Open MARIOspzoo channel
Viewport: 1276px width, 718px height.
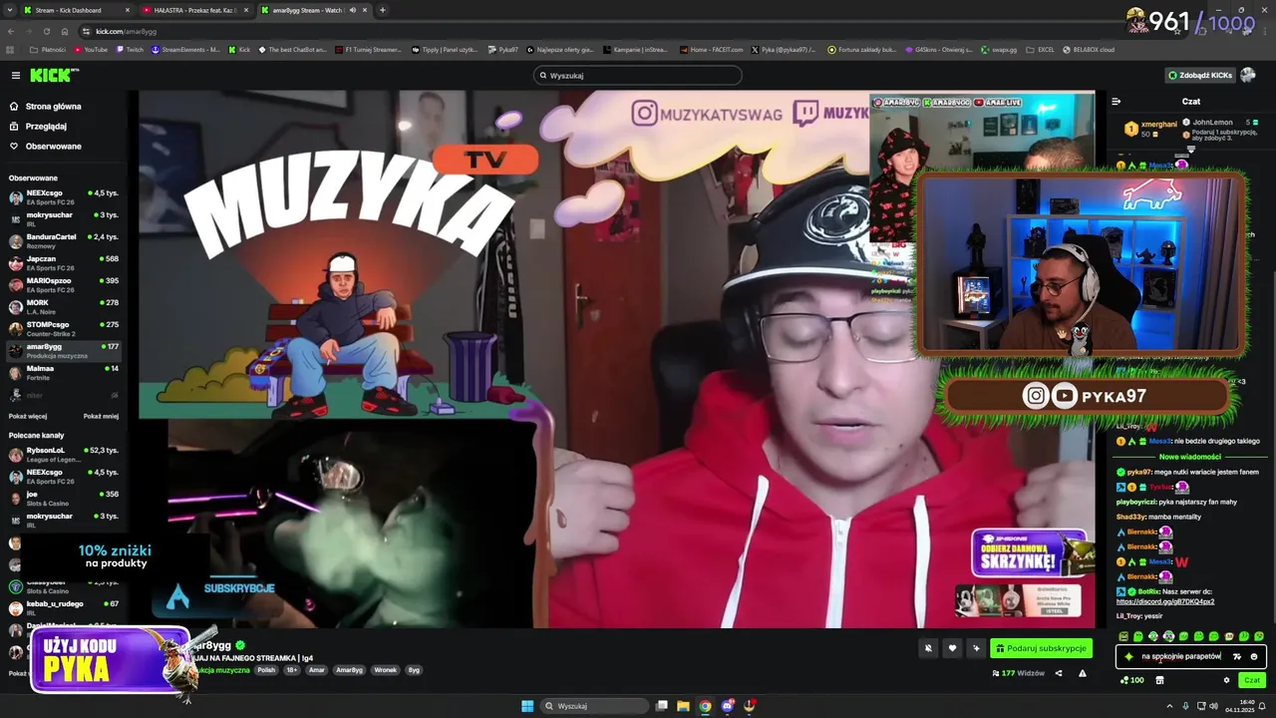(64, 285)
